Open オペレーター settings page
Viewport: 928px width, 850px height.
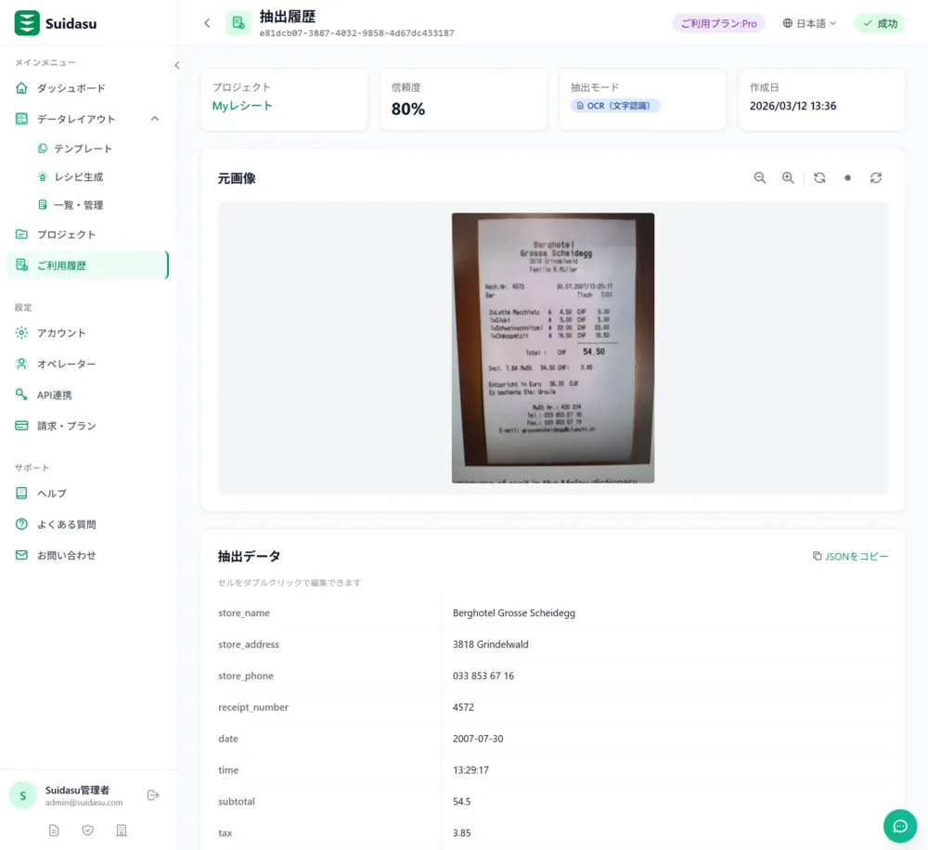[87, 364]
